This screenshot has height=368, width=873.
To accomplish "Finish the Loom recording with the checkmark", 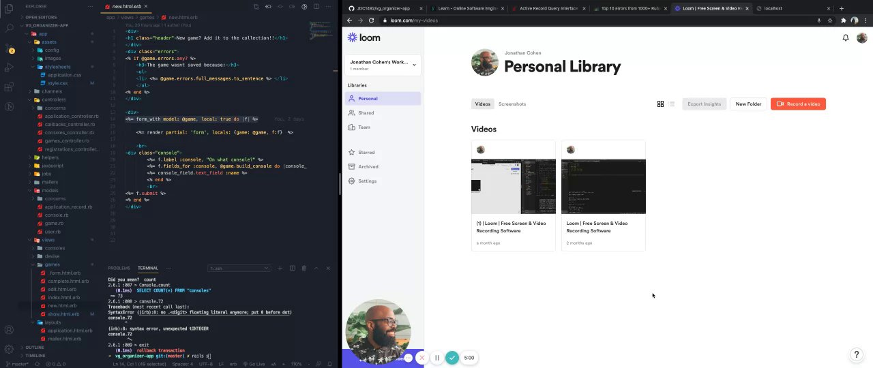I will [x=452, y=357].
